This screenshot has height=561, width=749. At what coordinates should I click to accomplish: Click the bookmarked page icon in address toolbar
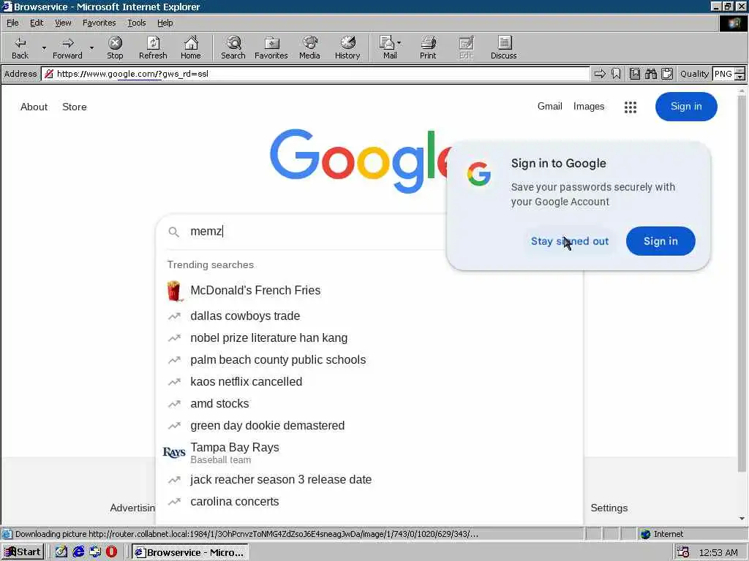pyautogui.click(x=635, y=74)
